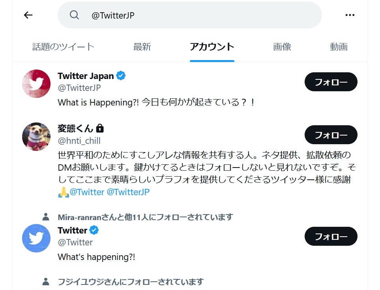380x290 pixels.
Task: Open the three-dot more options menu
Action: click(350, 15)
